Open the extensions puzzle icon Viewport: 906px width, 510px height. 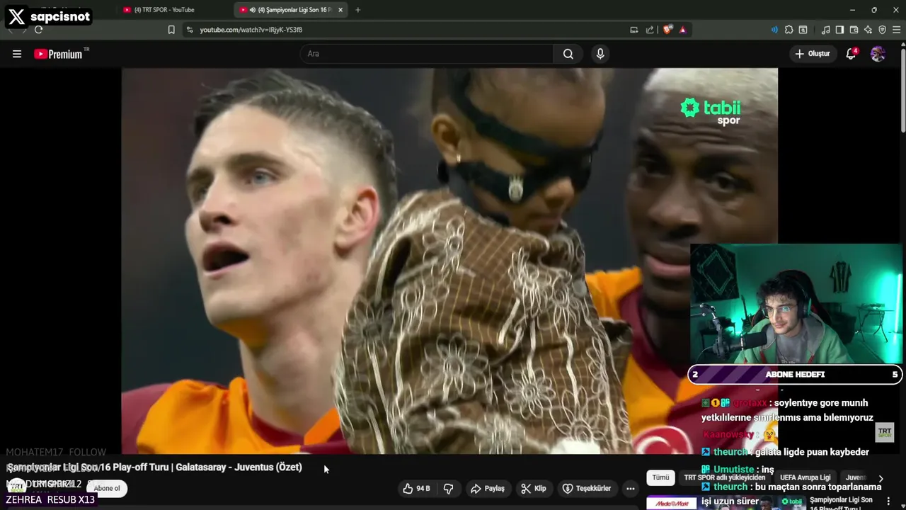point(789,30)
